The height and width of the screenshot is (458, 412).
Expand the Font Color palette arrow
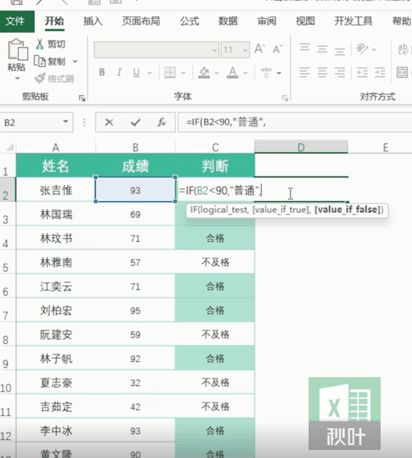[x=245, y=73]
